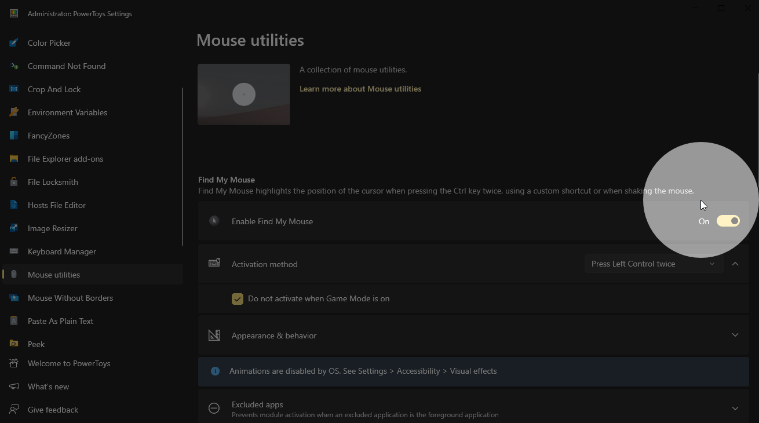
Task: Click the PowerToys title bar app icon
Action: tap(14, 13)
